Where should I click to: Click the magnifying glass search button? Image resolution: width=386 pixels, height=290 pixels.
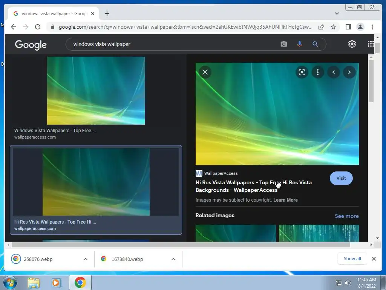pyautogui.click(x=315, y=44)
